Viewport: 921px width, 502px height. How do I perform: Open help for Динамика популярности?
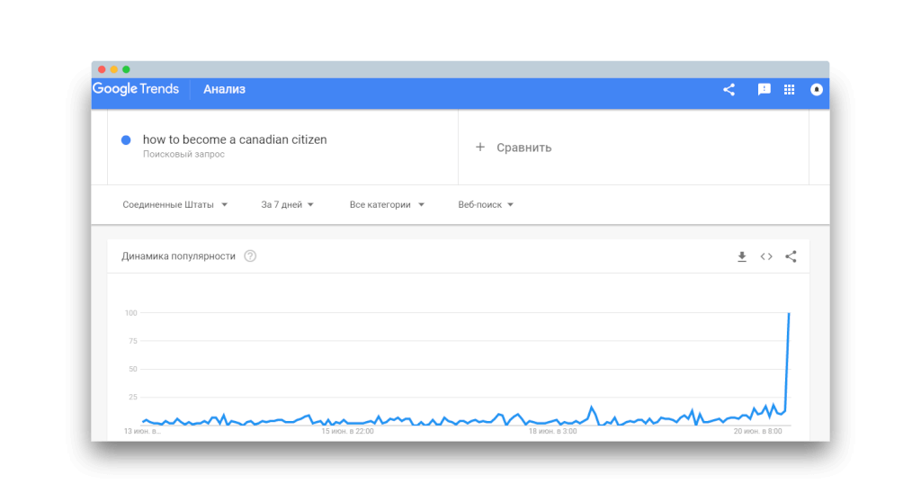tap(250, 256)
